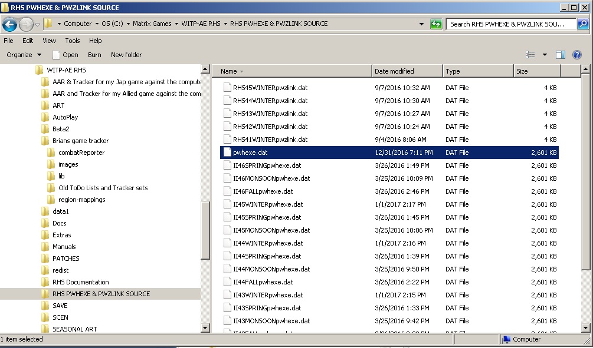Open recent pages dropdown beside Forward arrow
The image size is (593, 348).
(x=37, y=25)
